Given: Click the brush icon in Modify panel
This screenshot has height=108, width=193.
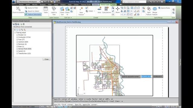Looking at the screenshot, I should pyautogui.click(x=135, y=14).
